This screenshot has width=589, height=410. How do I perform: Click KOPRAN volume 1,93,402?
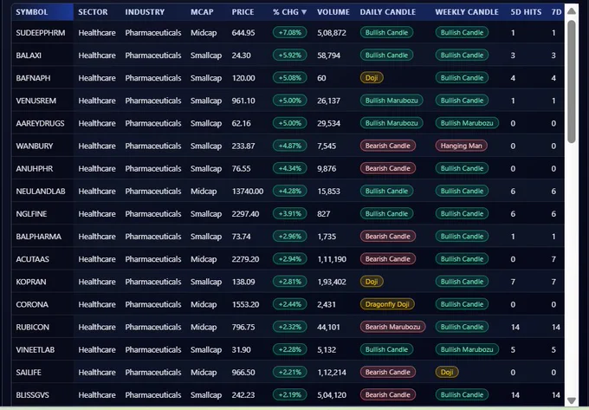pyautogui.click(x=332, y=282)
